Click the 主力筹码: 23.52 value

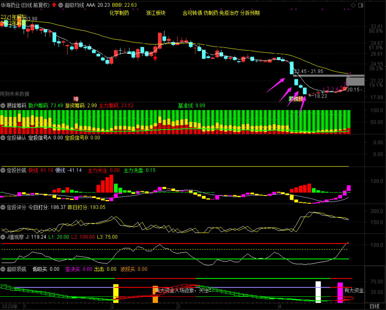tap(116, 106)
